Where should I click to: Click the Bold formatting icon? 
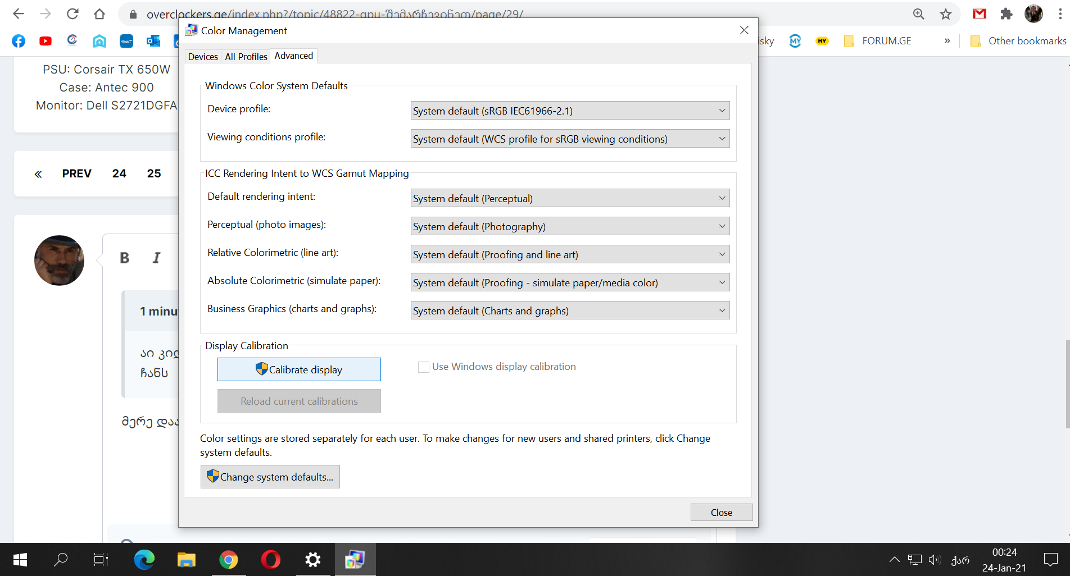(x=125, y=258)
